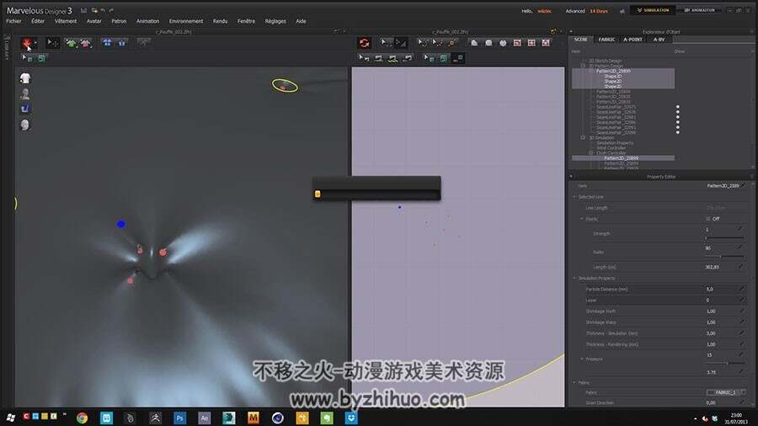
Task: Click the Windows Start button
Action: pyautogui.click(x=10, y=418)
